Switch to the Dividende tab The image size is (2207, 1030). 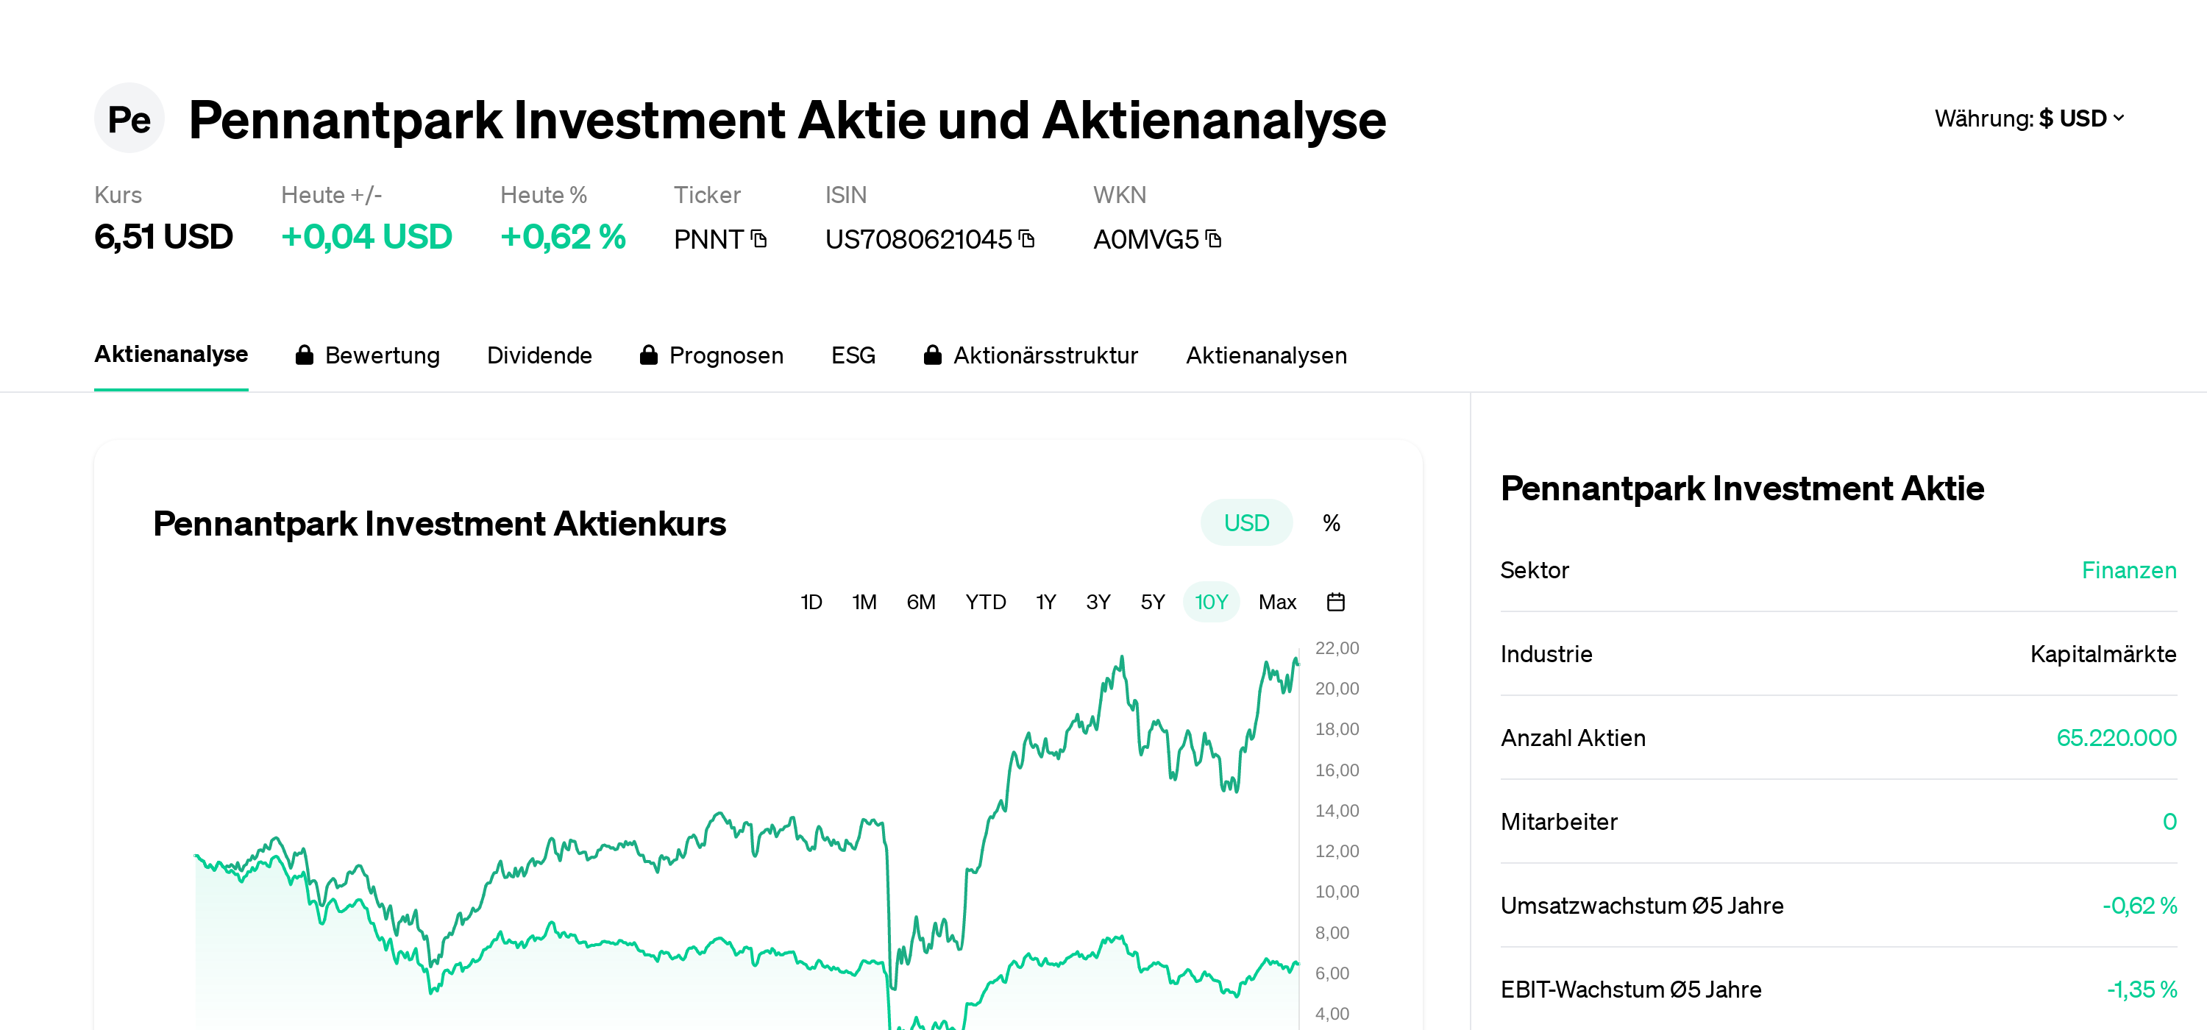click(x=540, y=355)
